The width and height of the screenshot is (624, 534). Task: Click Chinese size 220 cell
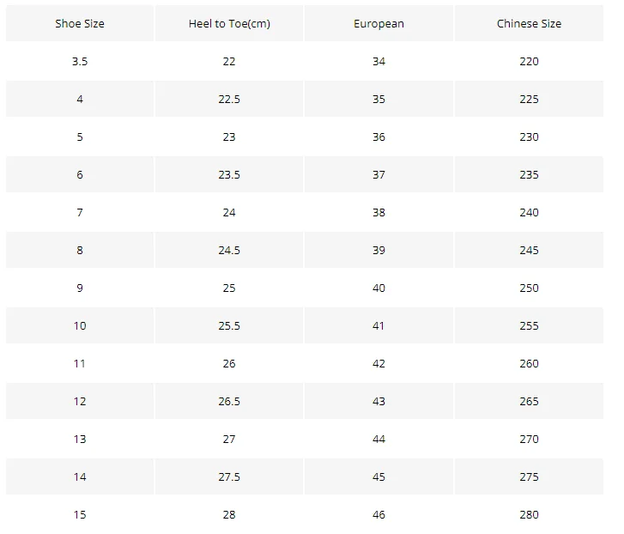point(529,61)
